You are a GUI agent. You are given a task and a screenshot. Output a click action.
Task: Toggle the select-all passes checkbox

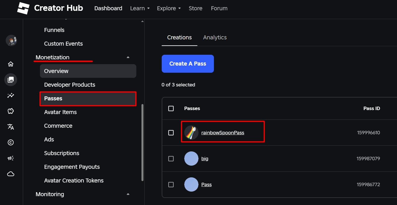coord(171,108)
